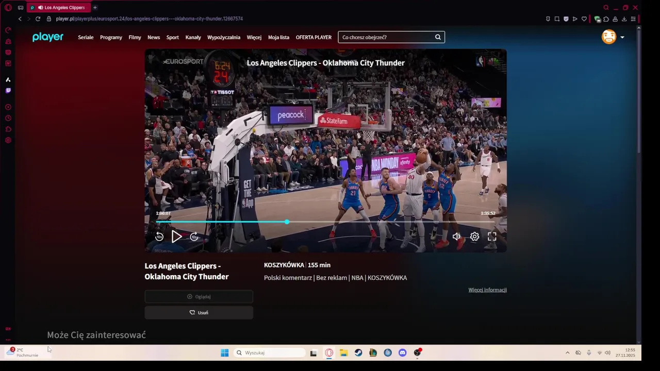Show hidden system tray icons

pyautogui.click(x=567, y=353)
